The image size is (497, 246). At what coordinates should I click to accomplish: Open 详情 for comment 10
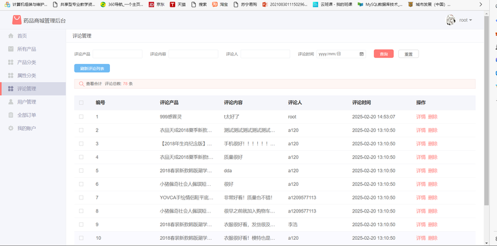(x=421, y=238)
